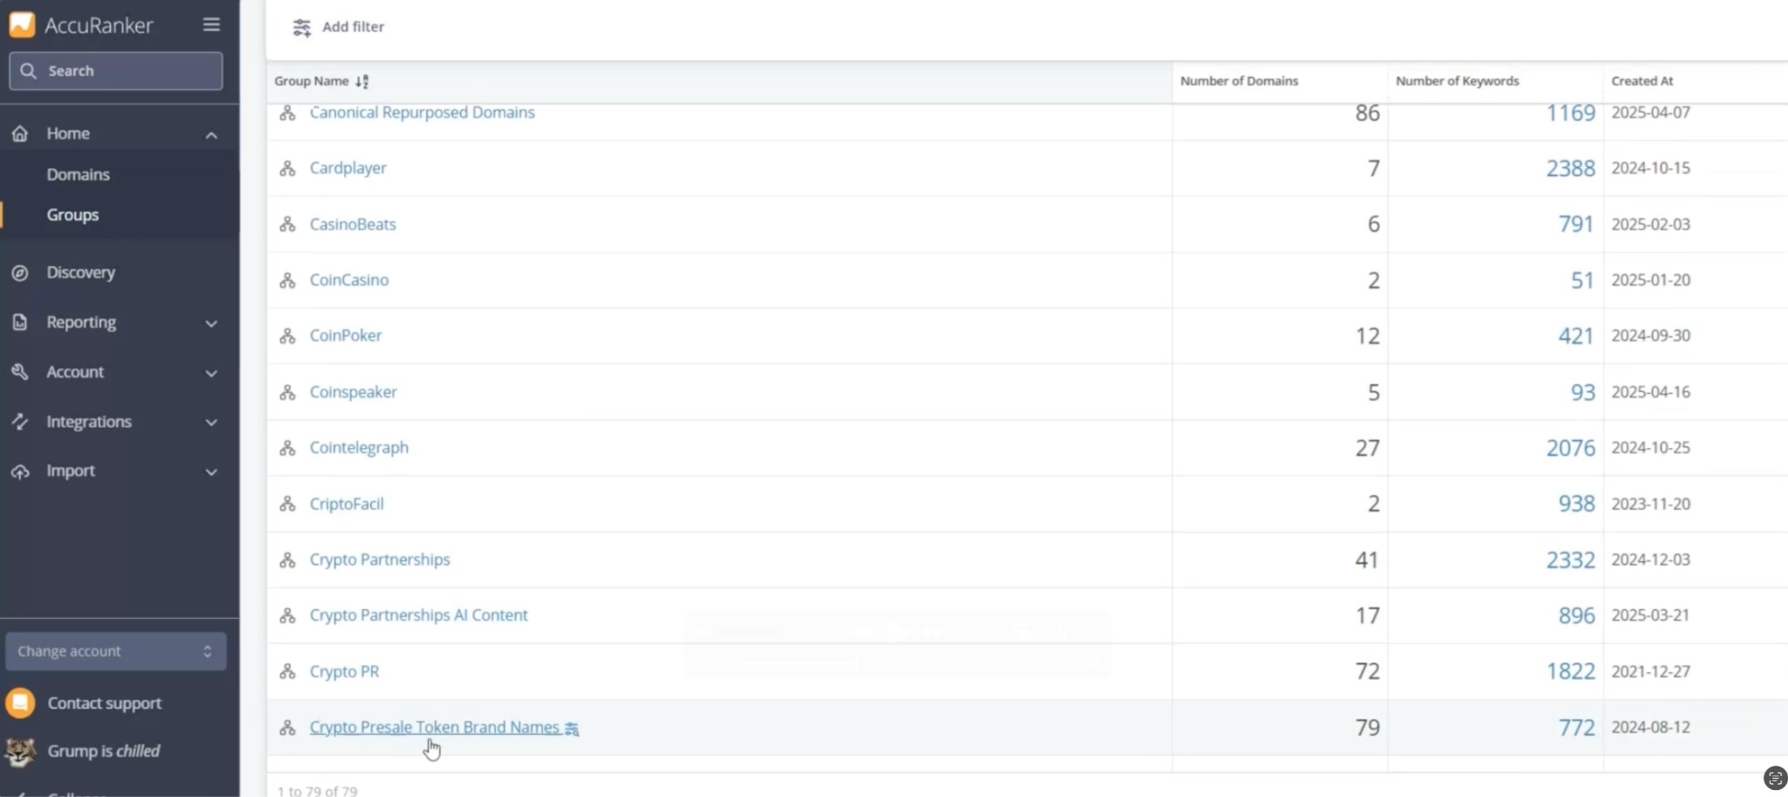The width and height of the screenshot is (1788, 797).
Task: Expand the Import menu chevron
Action: coord(211,472)
